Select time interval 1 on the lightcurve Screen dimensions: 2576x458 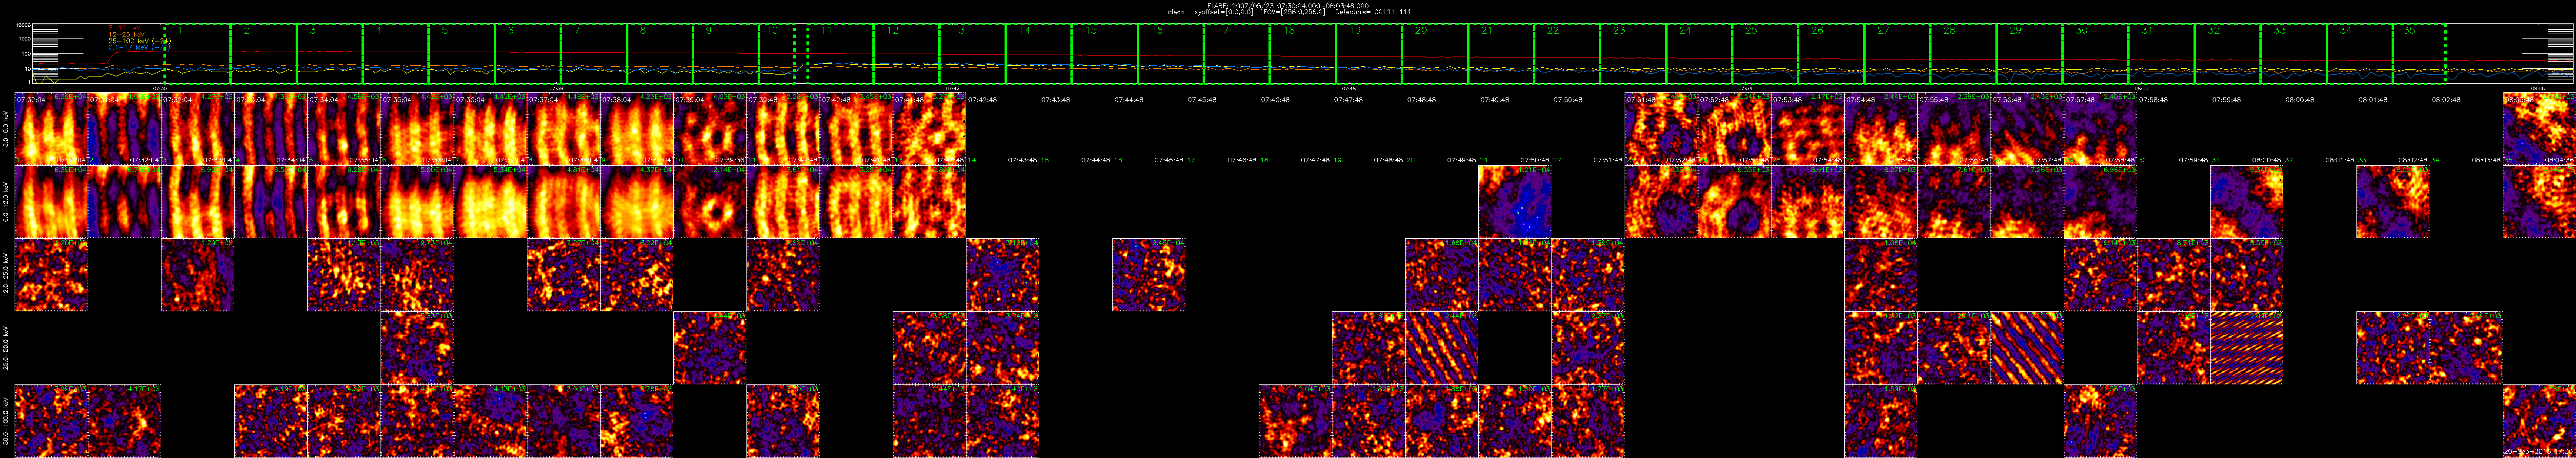tap(197, 54)
